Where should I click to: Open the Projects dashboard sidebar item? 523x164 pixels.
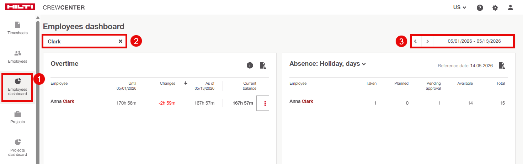18,148
